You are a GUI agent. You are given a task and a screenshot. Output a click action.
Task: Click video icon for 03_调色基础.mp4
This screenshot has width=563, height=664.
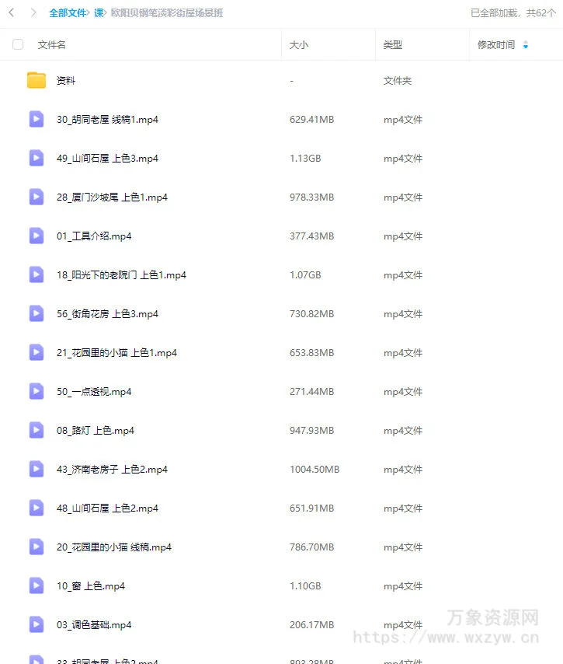36,624
